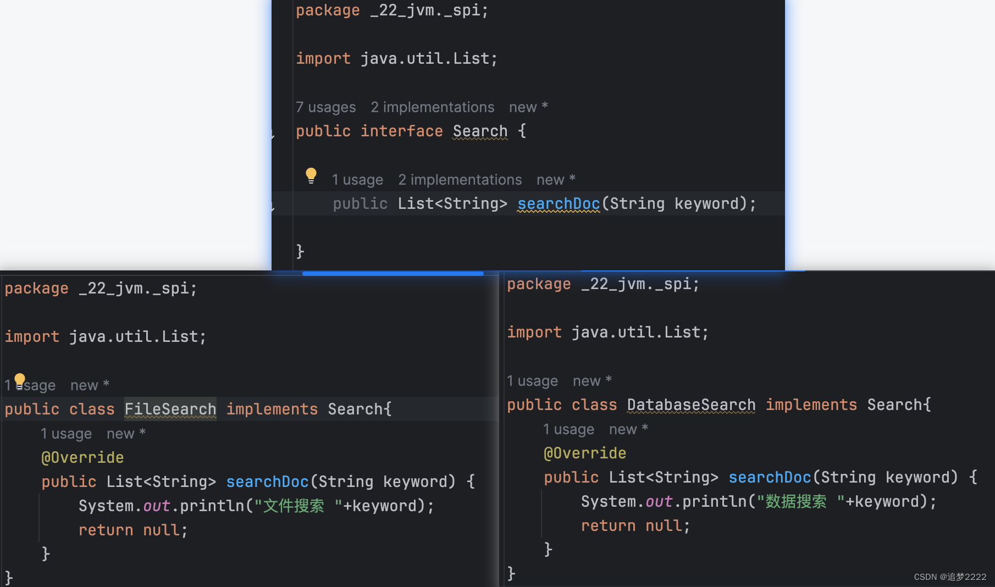The width and height of the screenshot is (995, 587).
Task: Click '1 usage' hint above @Override in DatabaseSearch
Action: tap(569, 429)
